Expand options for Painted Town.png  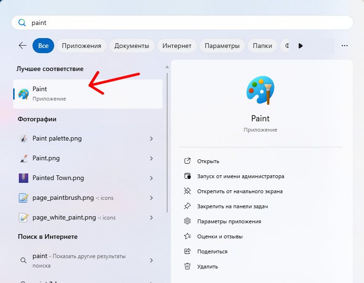click(151, 178)
